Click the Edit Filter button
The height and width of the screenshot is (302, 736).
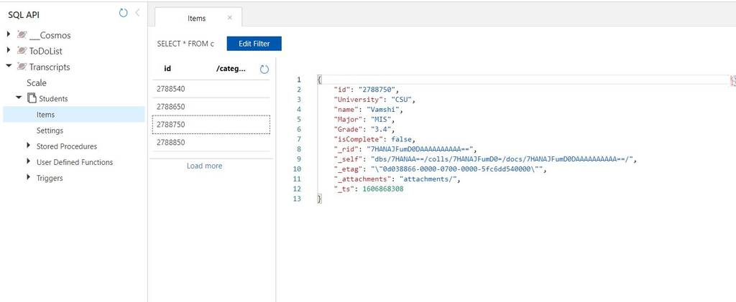[254, 44]
